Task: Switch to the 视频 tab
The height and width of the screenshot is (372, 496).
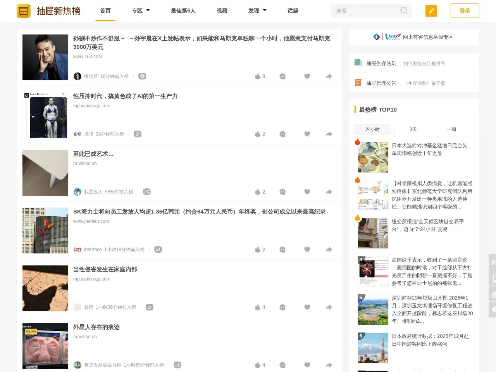Action: tap(221, 10)
